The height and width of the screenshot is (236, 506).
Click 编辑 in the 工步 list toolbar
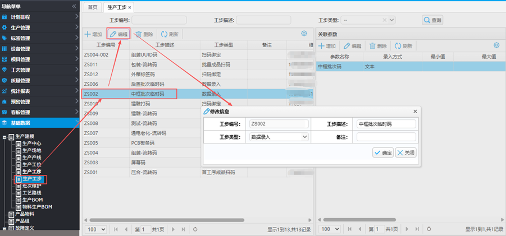[118, 34]
